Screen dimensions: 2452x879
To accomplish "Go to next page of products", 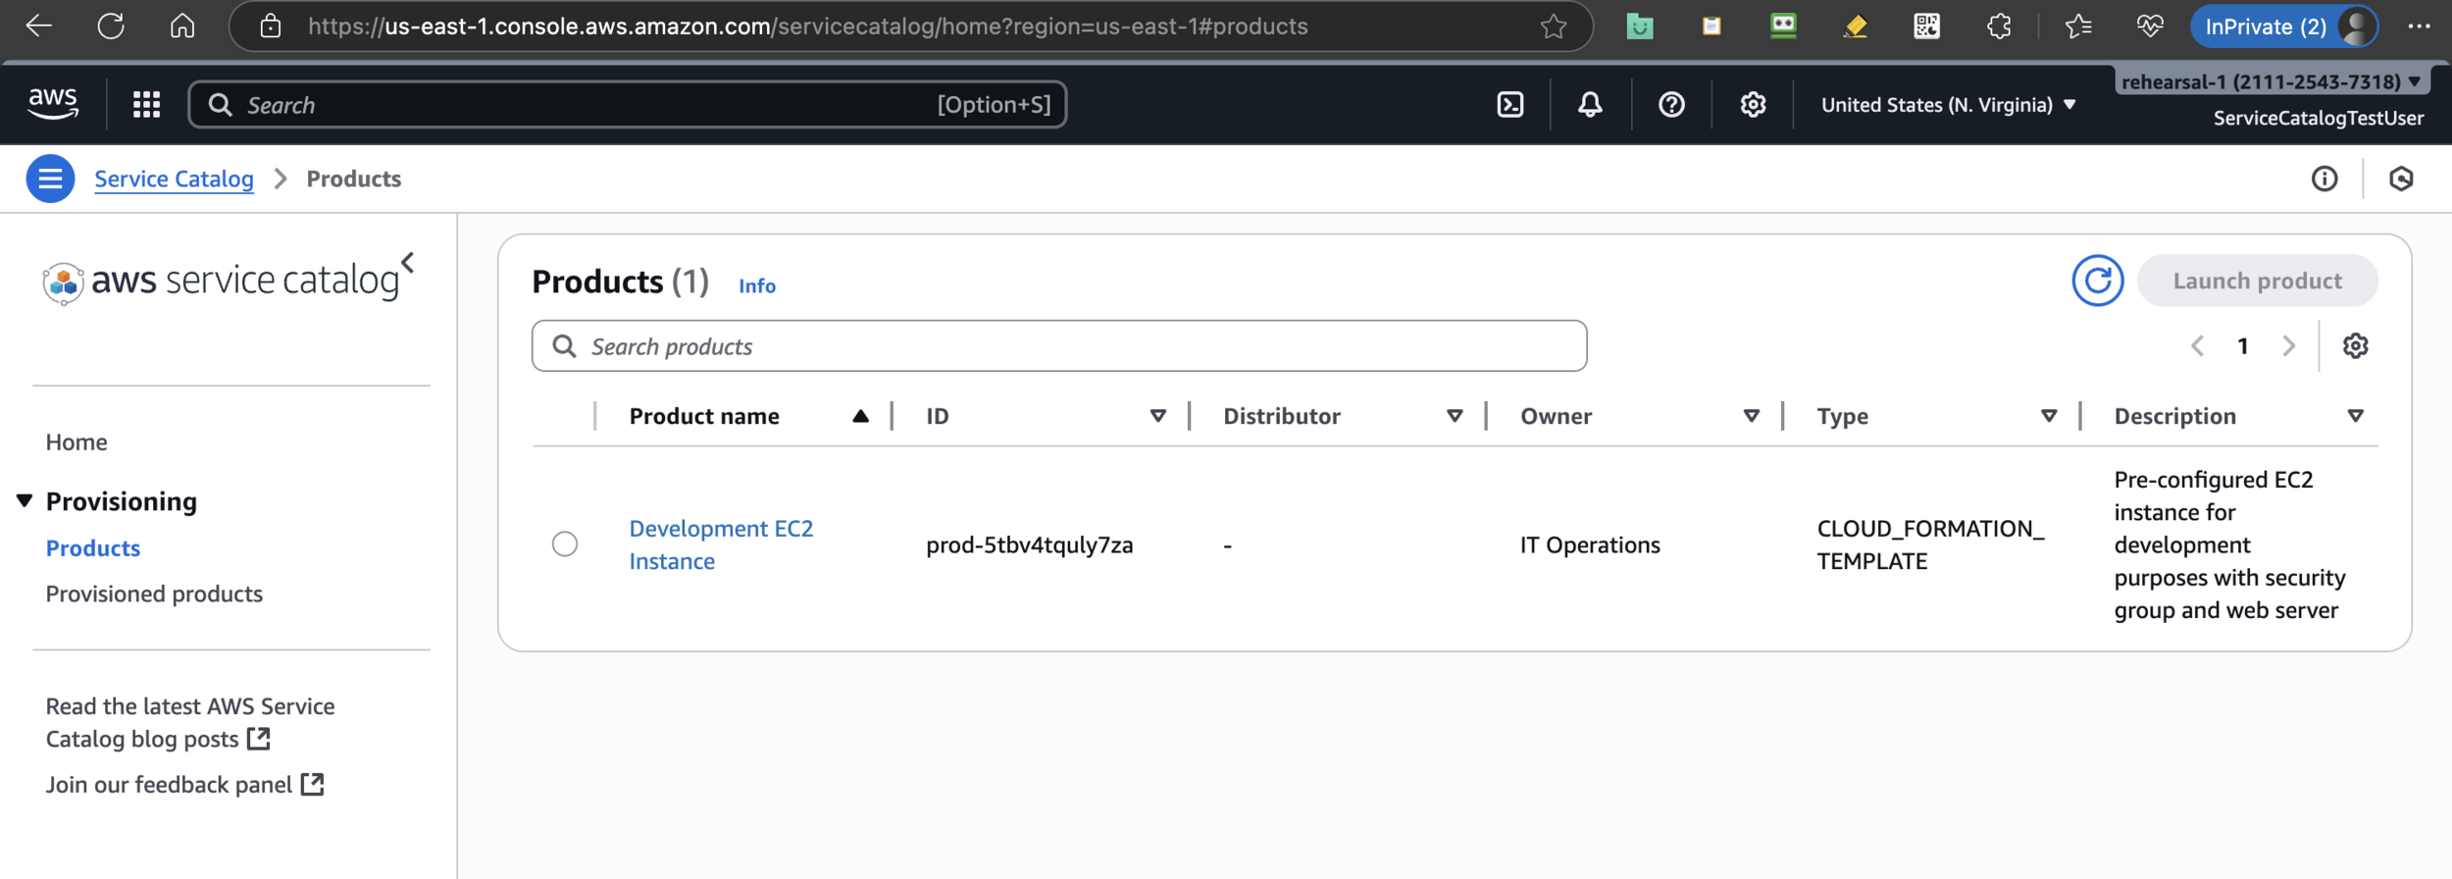I will (2288, 345).
